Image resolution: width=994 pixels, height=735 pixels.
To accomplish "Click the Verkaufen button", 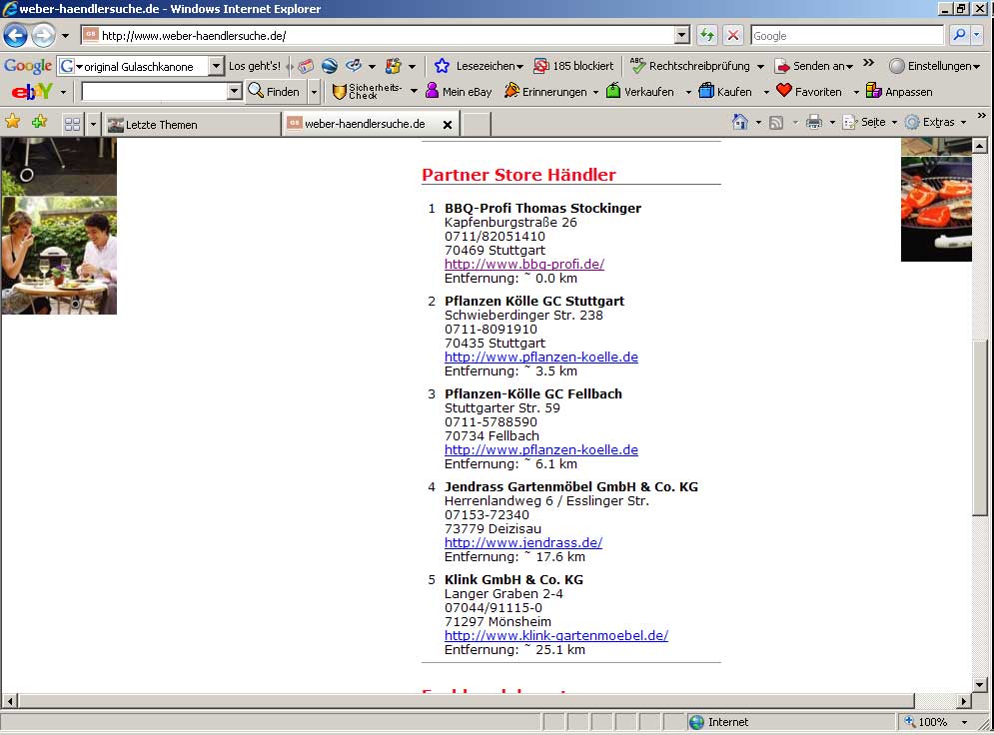I will [640, 92].
